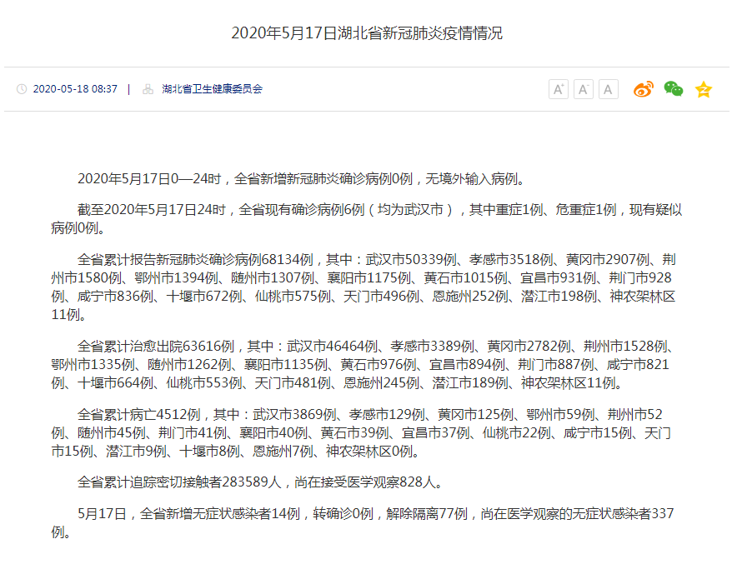Click text 武汉市3869例

294,414
